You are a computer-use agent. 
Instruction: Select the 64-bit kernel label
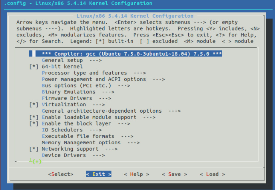click(62, 67)
